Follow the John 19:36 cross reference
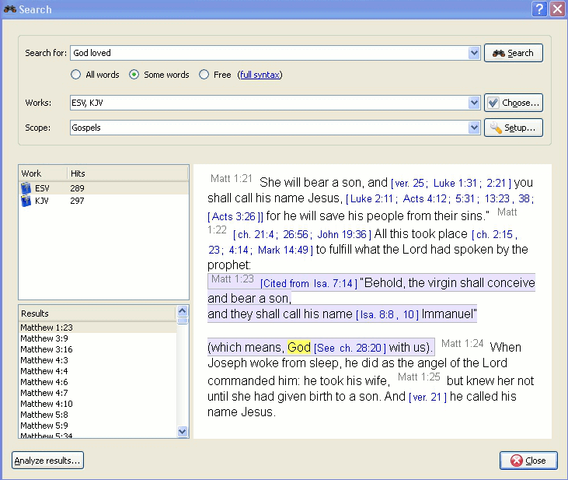 pyautogui.click(x=341, y=234)
